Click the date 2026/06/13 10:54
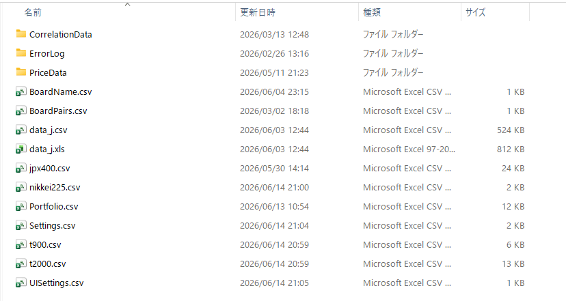Viewport: 566px width, 301px height. 274,207
